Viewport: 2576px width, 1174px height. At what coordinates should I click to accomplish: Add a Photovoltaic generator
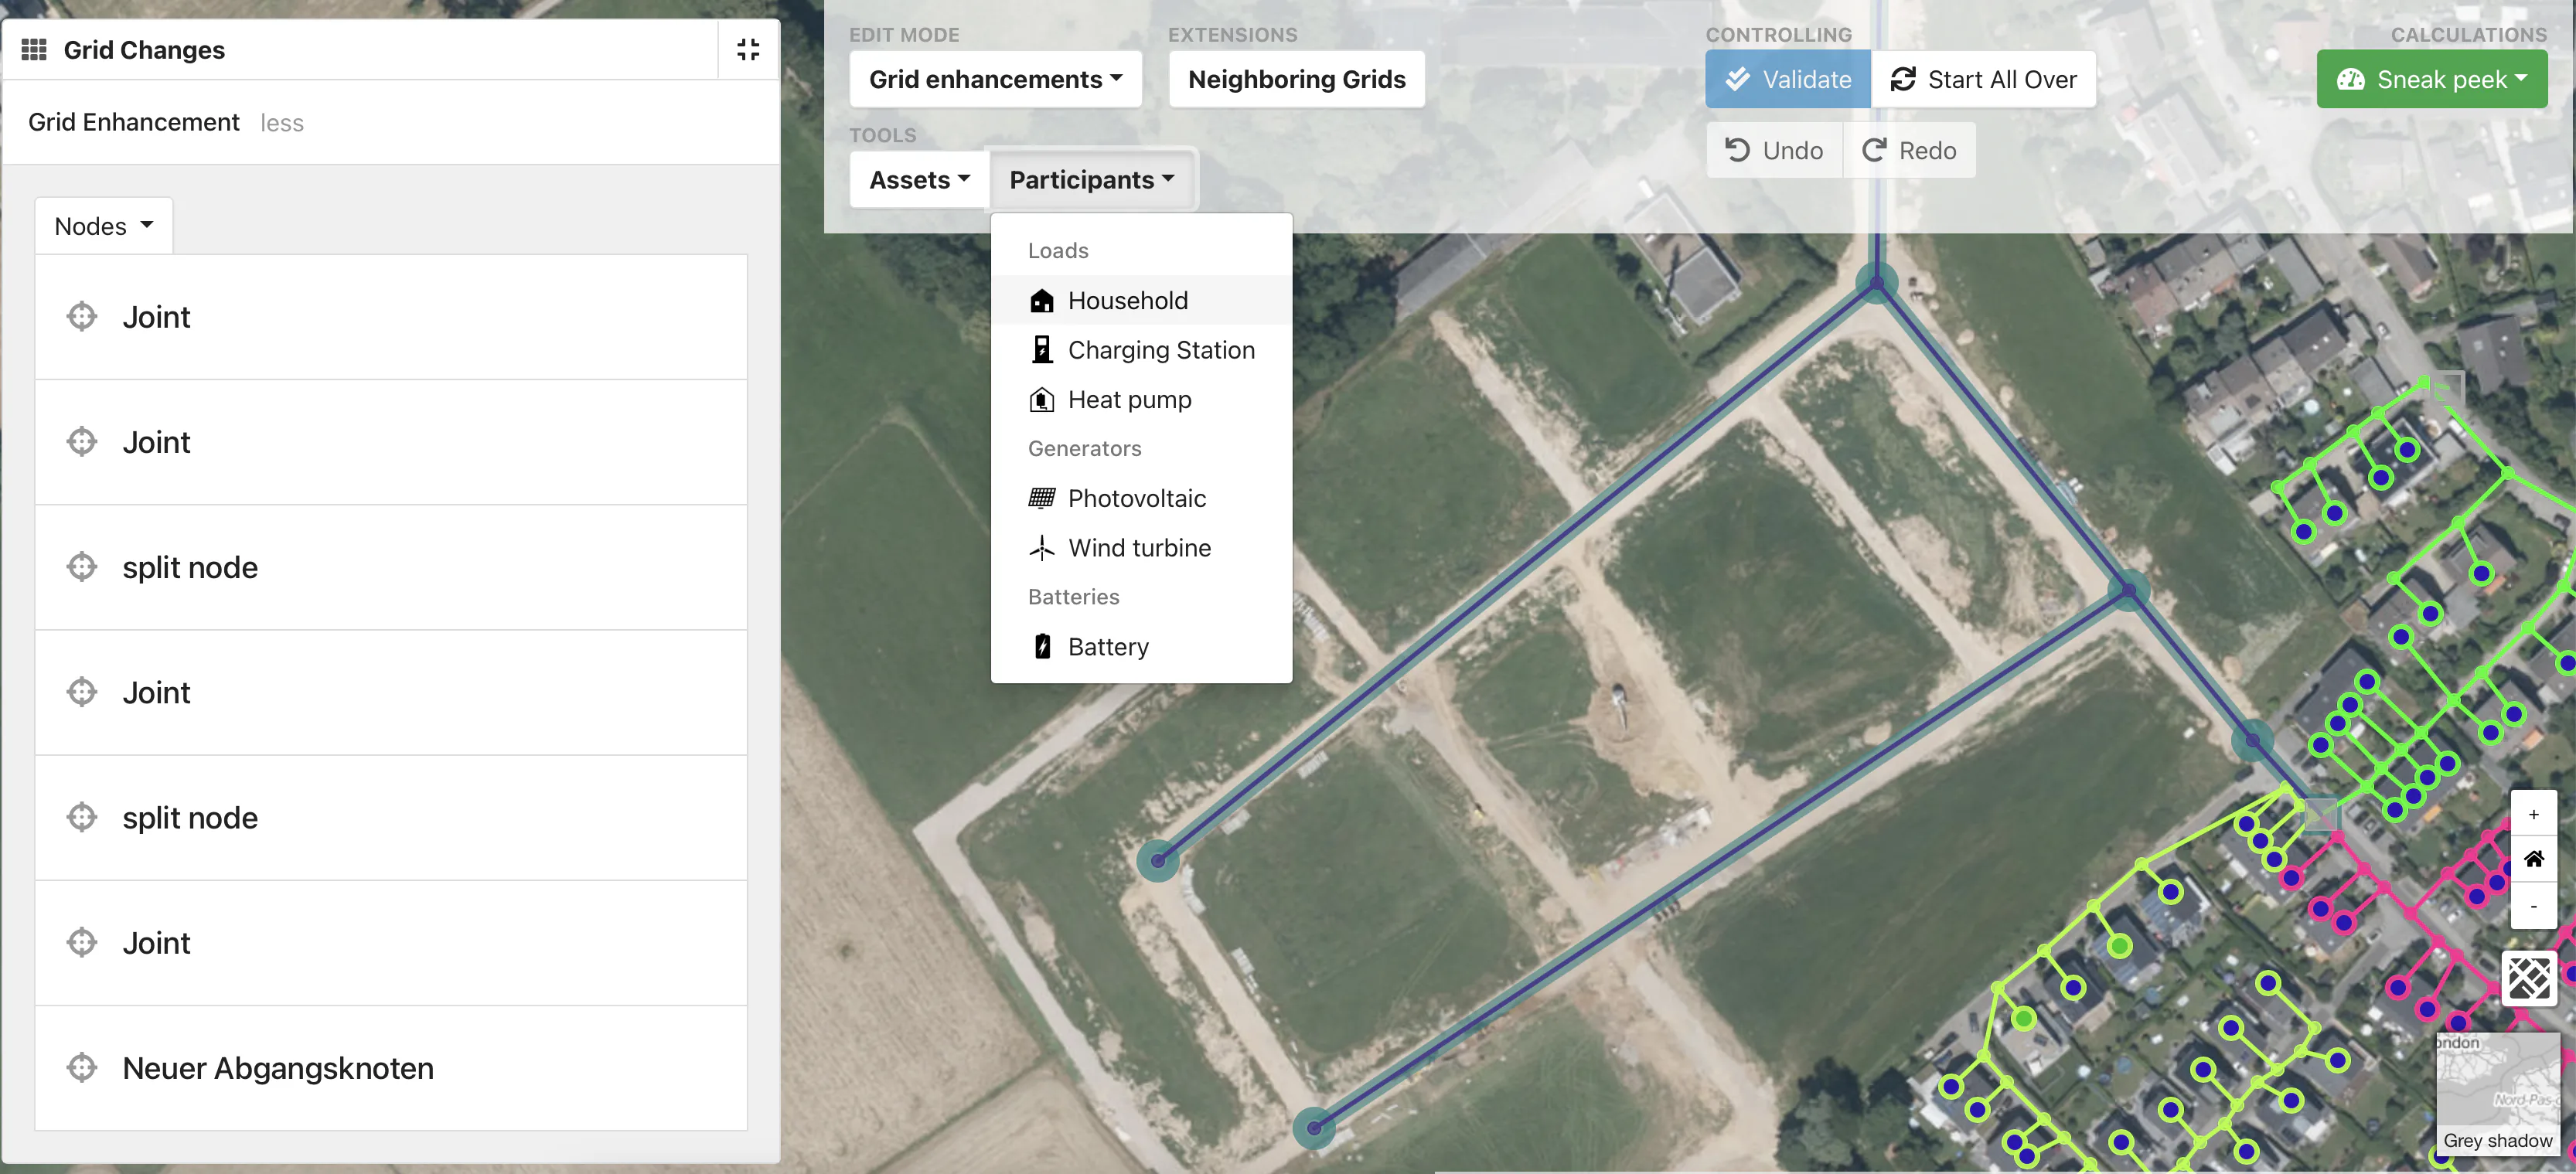(1141, 498)
